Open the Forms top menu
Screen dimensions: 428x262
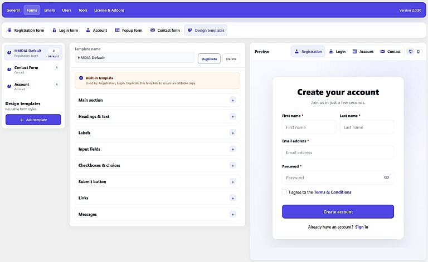coord(32,10)
